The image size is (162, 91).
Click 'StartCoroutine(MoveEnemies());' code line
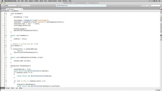[26, 52]
